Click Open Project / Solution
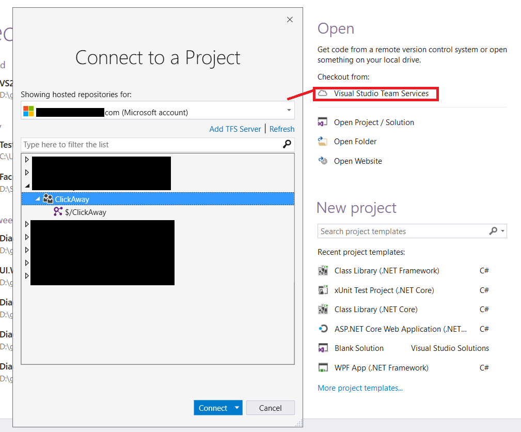The width and height of the screenshot is (521, 432). [x=374, y=122]
